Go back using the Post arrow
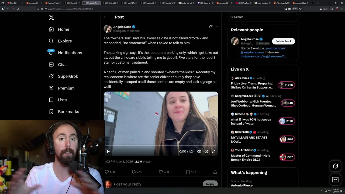Screen dimensions: 345x194 pyautogui.click(x=106, y=17)
